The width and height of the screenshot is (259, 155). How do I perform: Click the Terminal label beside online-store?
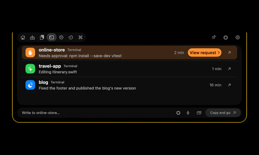74,50
